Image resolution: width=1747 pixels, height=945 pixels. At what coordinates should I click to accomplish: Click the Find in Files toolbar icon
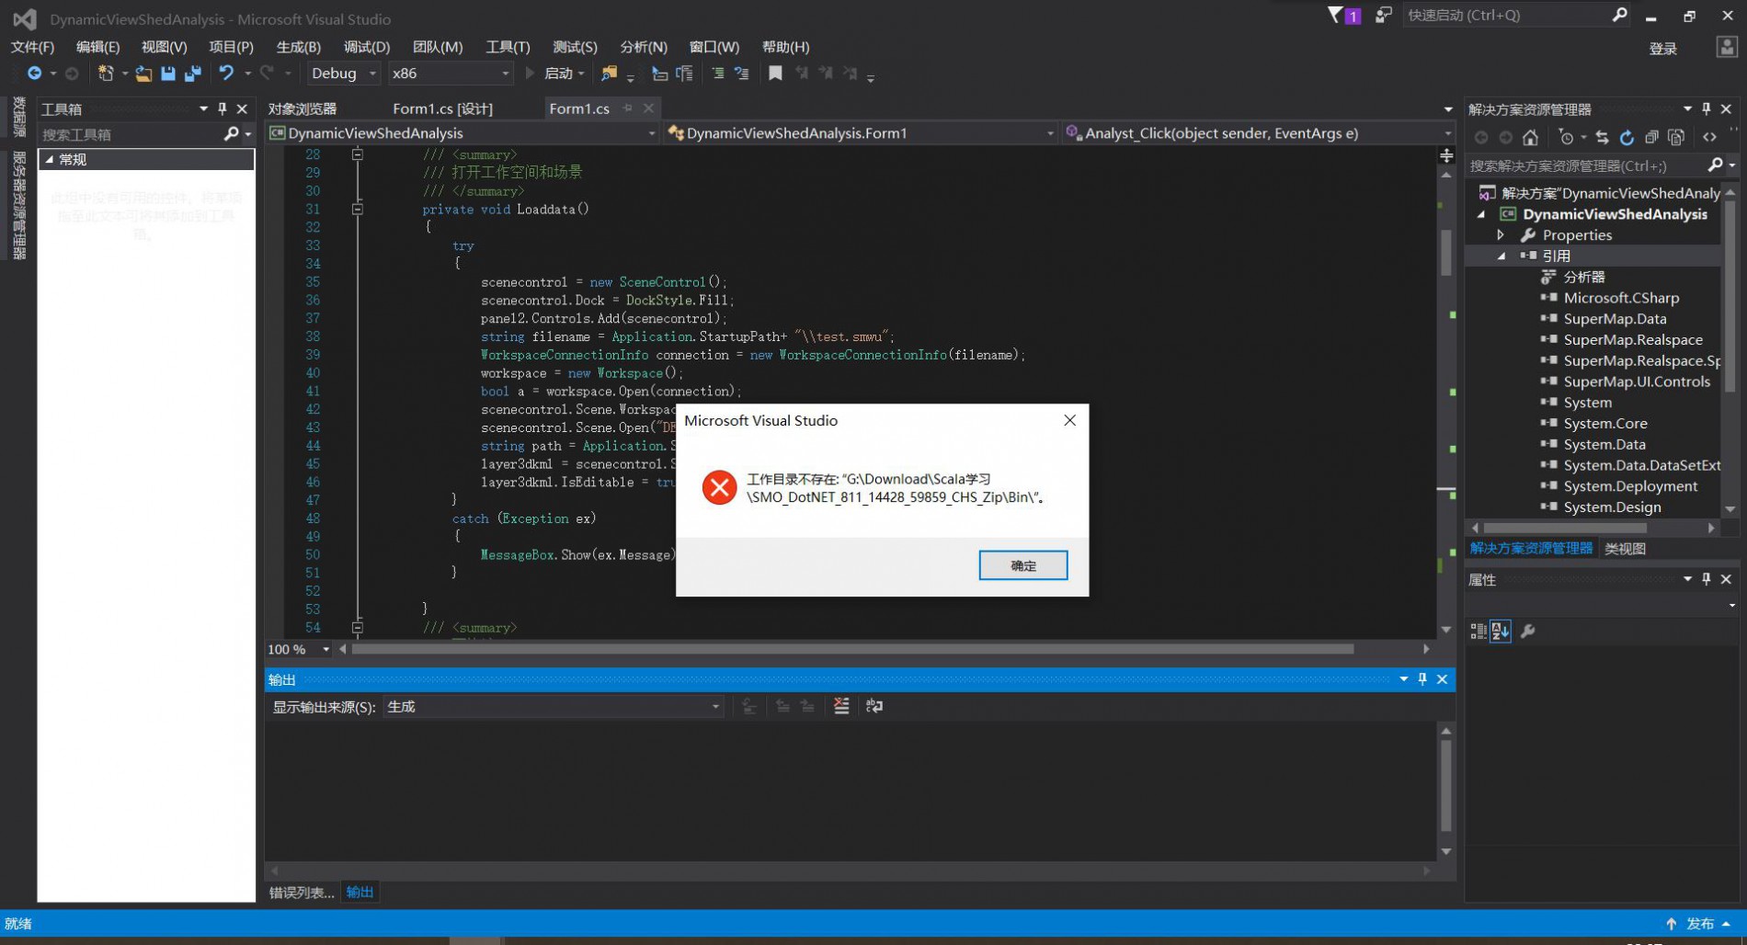tap(609, 74)
